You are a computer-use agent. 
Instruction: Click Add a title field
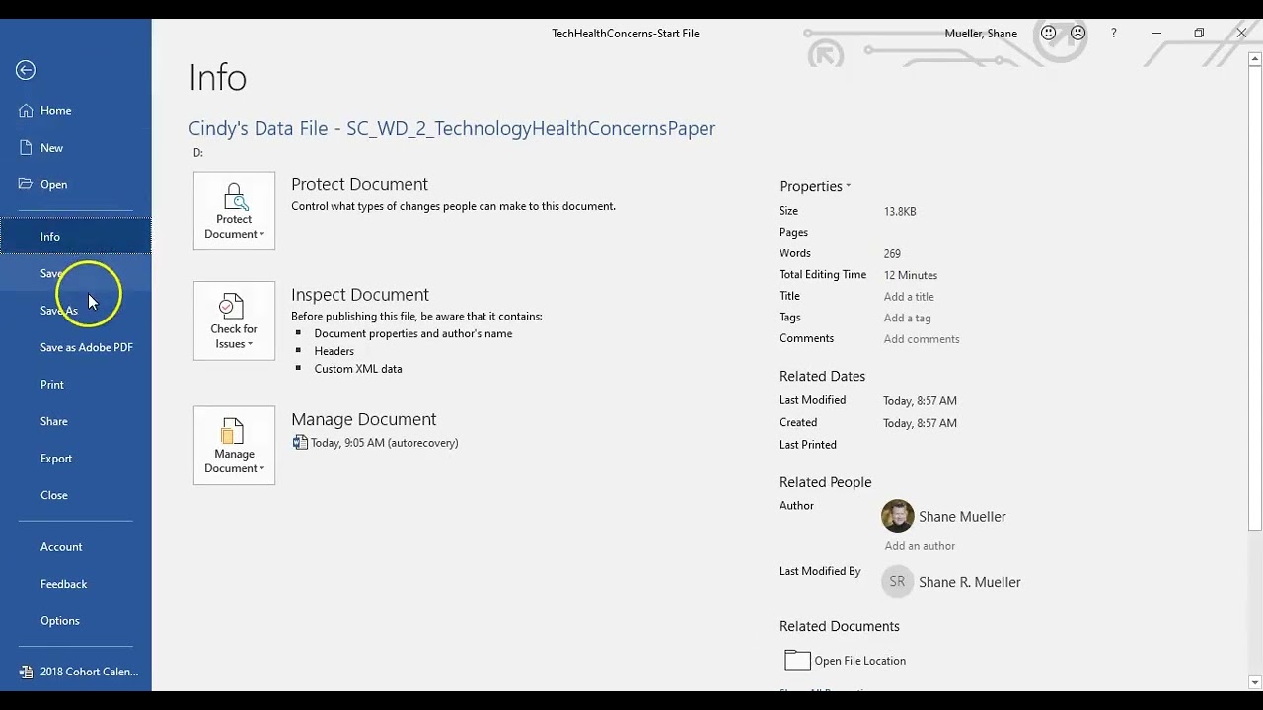pos(909,297)
